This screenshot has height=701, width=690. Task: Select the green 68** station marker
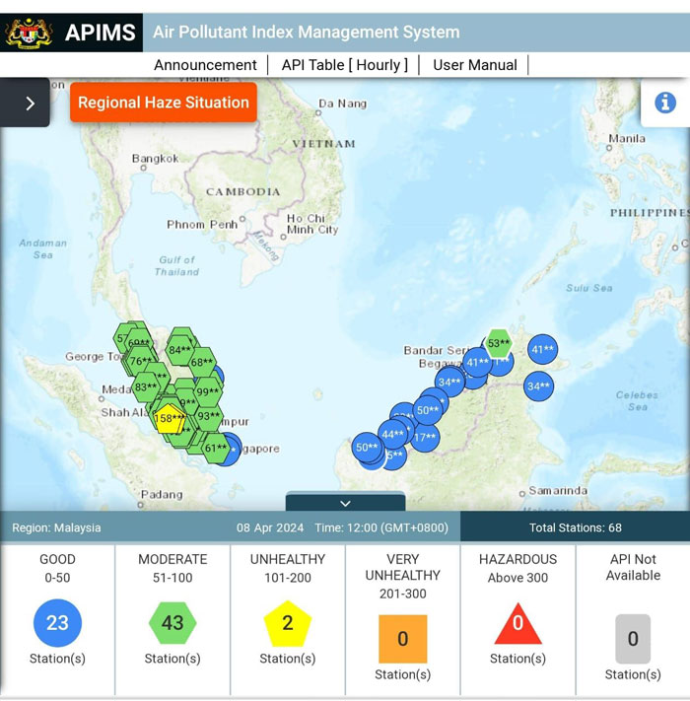pos(201,362)
